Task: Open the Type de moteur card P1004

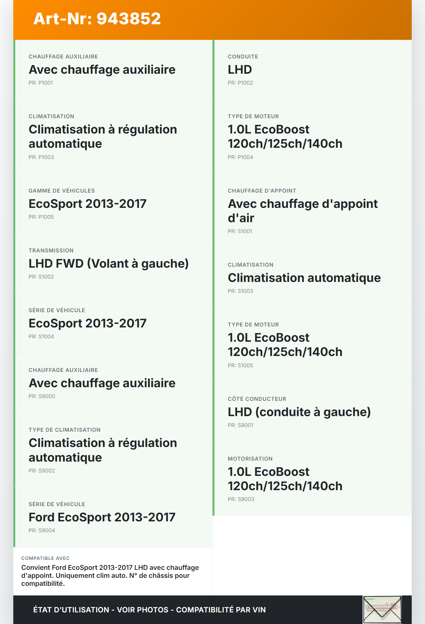Action: (x=312, y=136)
